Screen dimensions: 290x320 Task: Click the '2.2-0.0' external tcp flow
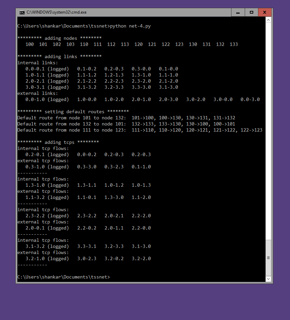[141, 228]
